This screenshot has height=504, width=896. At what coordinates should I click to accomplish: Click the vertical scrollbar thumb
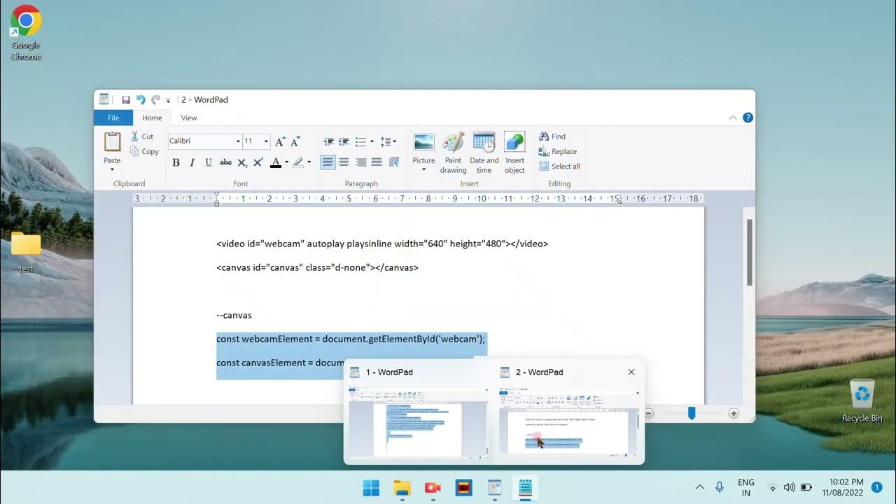750,252
